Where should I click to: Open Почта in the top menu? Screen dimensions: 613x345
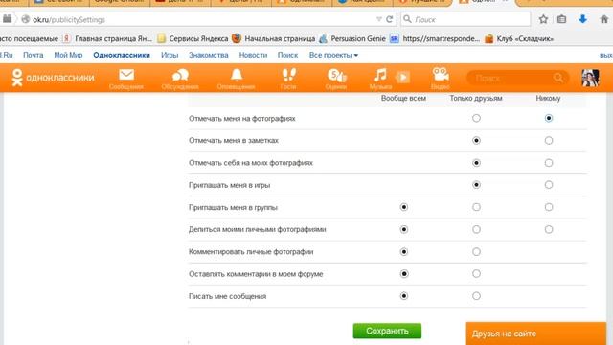coord(34,56)
